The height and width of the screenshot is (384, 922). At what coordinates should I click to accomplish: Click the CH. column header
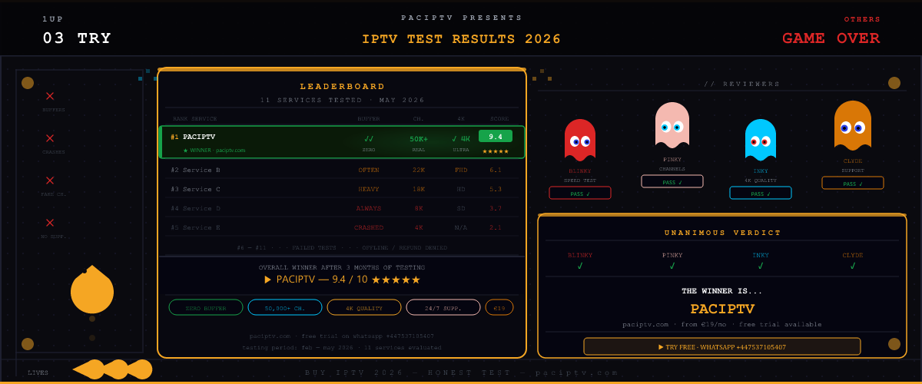click(x=419, y=119)
